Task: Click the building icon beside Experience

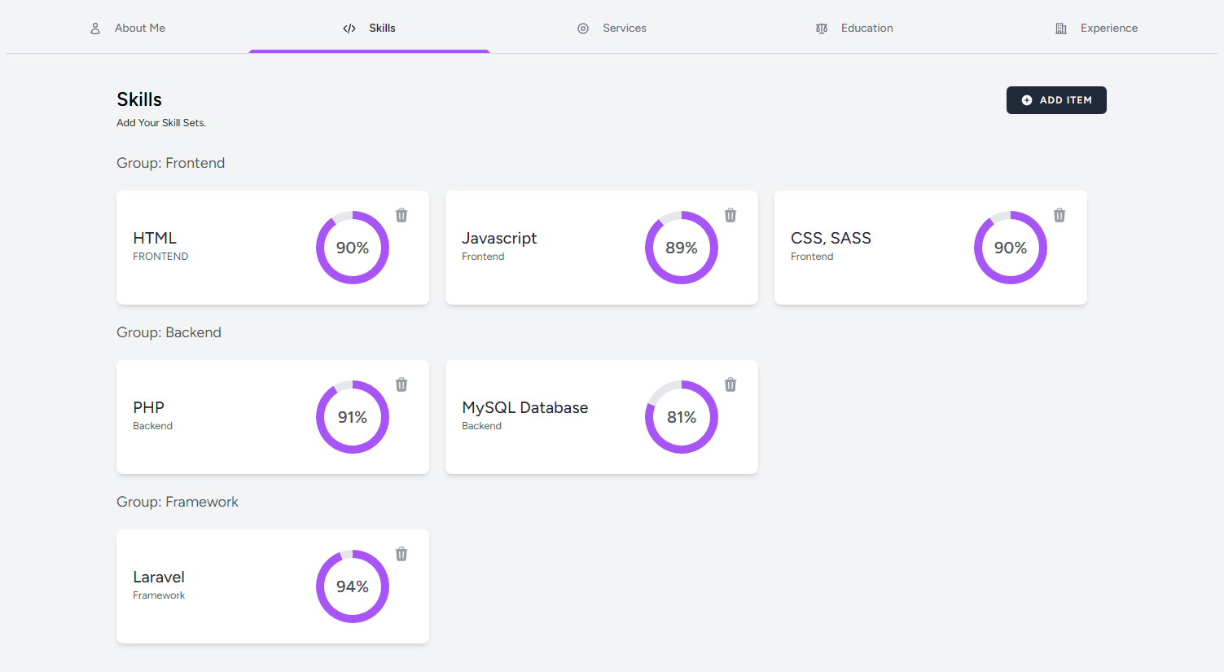Action: tap(1060, 29)
